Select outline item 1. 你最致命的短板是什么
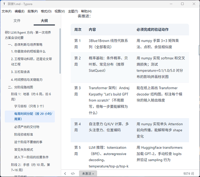This screenshot has width=200, height=177. [28, 51]
